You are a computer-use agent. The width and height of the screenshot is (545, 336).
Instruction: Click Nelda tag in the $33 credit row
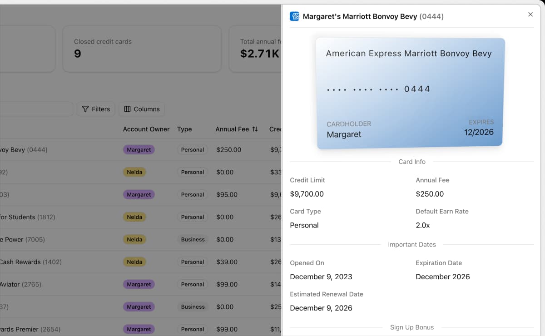click(134, 172)
